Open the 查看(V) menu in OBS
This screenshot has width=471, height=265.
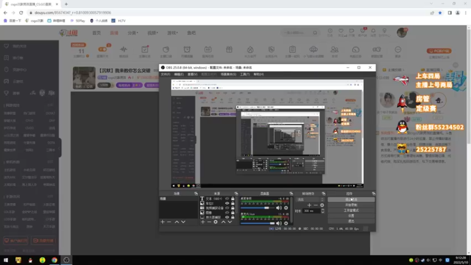[x=193, y=74]
